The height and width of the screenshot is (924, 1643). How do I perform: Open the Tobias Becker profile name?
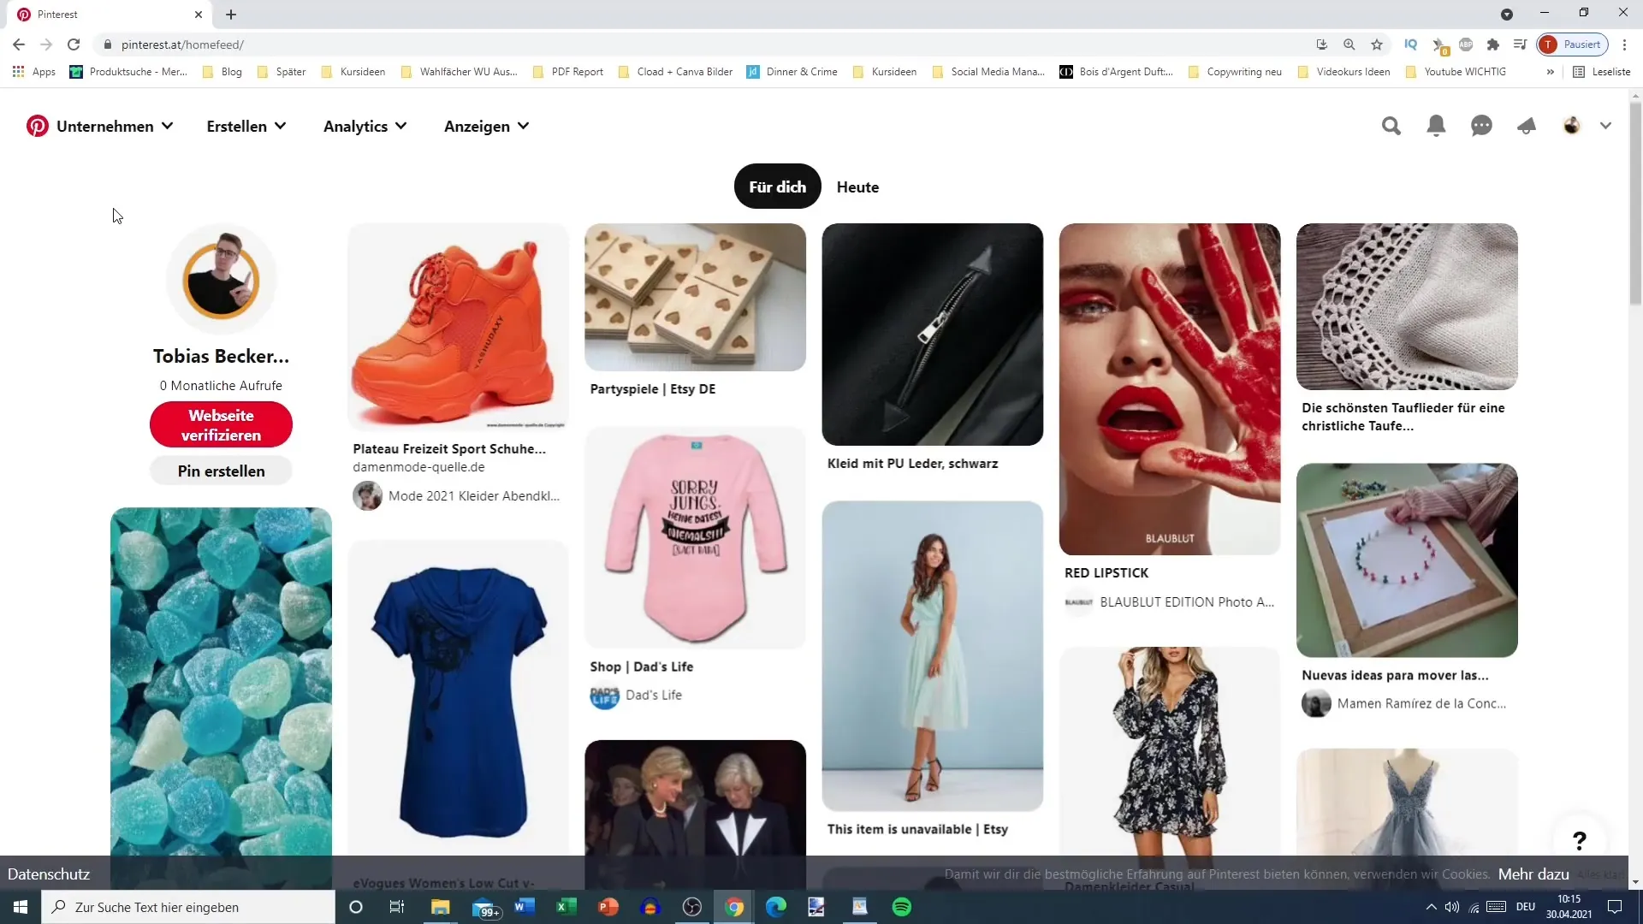tap(221, 357)
